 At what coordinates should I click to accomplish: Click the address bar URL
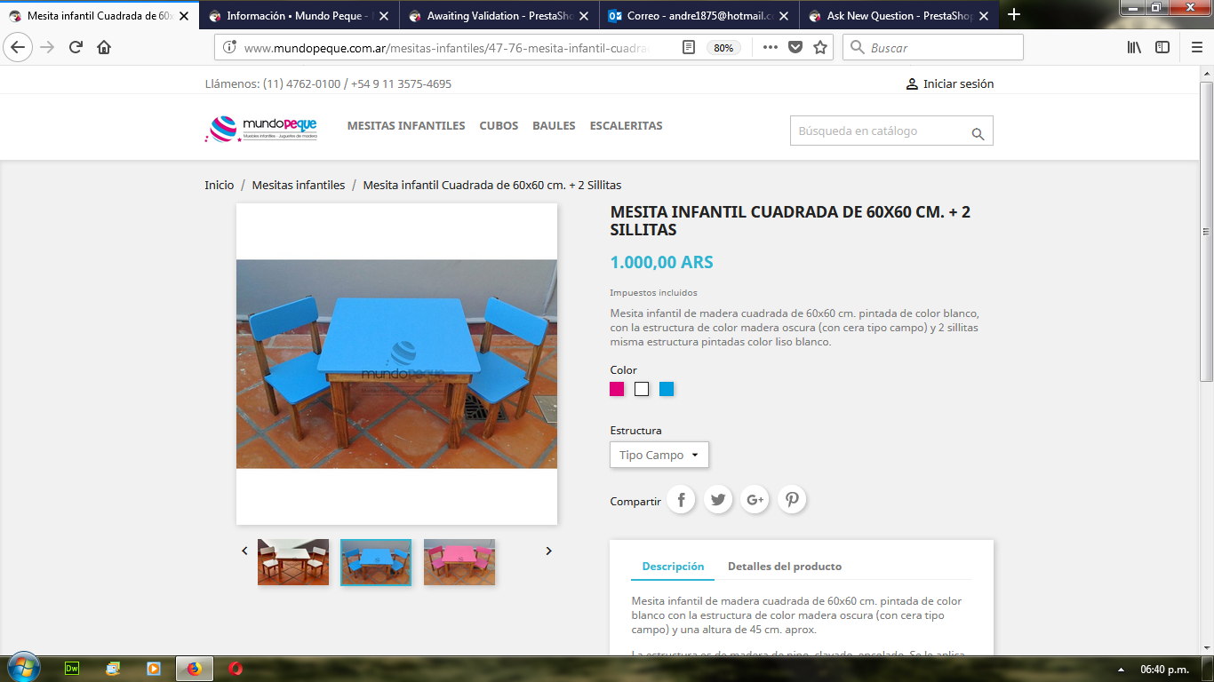coord(446,48)
